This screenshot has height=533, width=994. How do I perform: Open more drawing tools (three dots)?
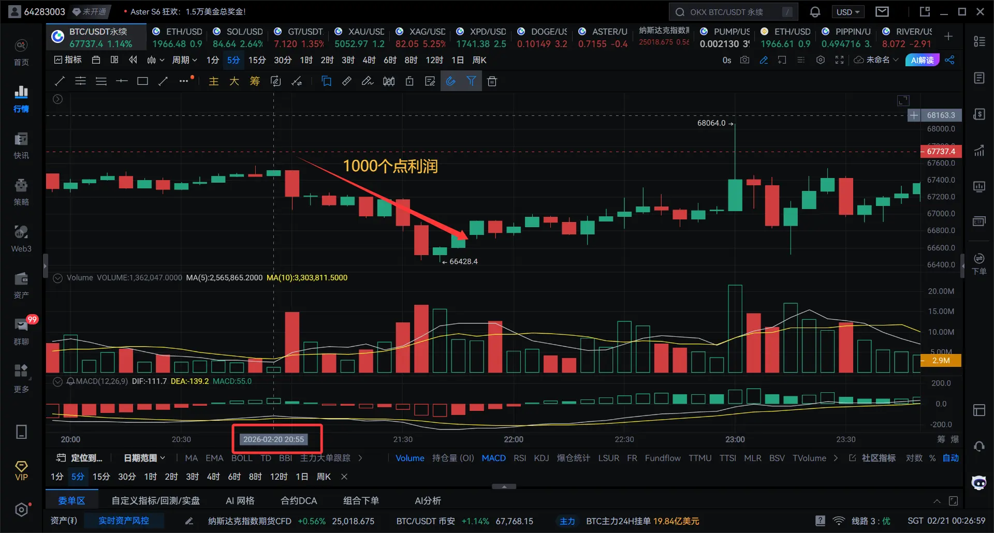(184, 81)
